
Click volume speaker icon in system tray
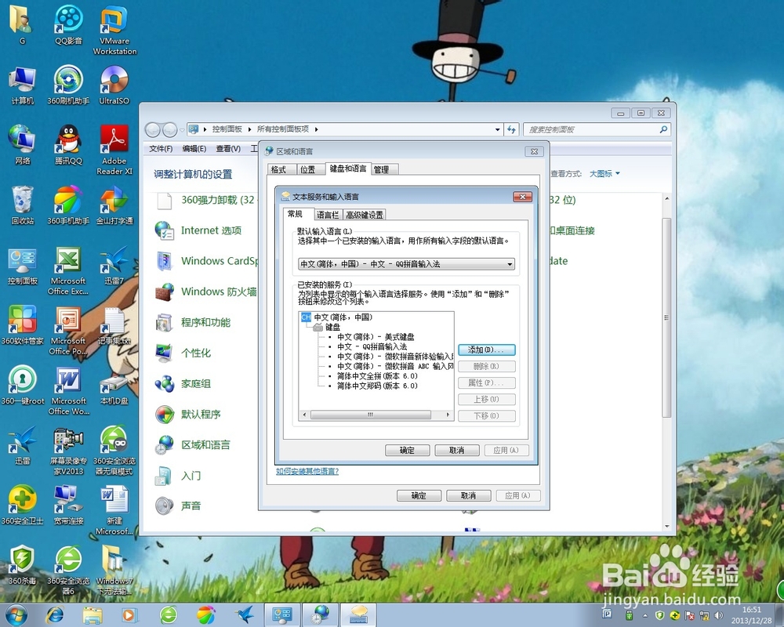click(719, 615)
